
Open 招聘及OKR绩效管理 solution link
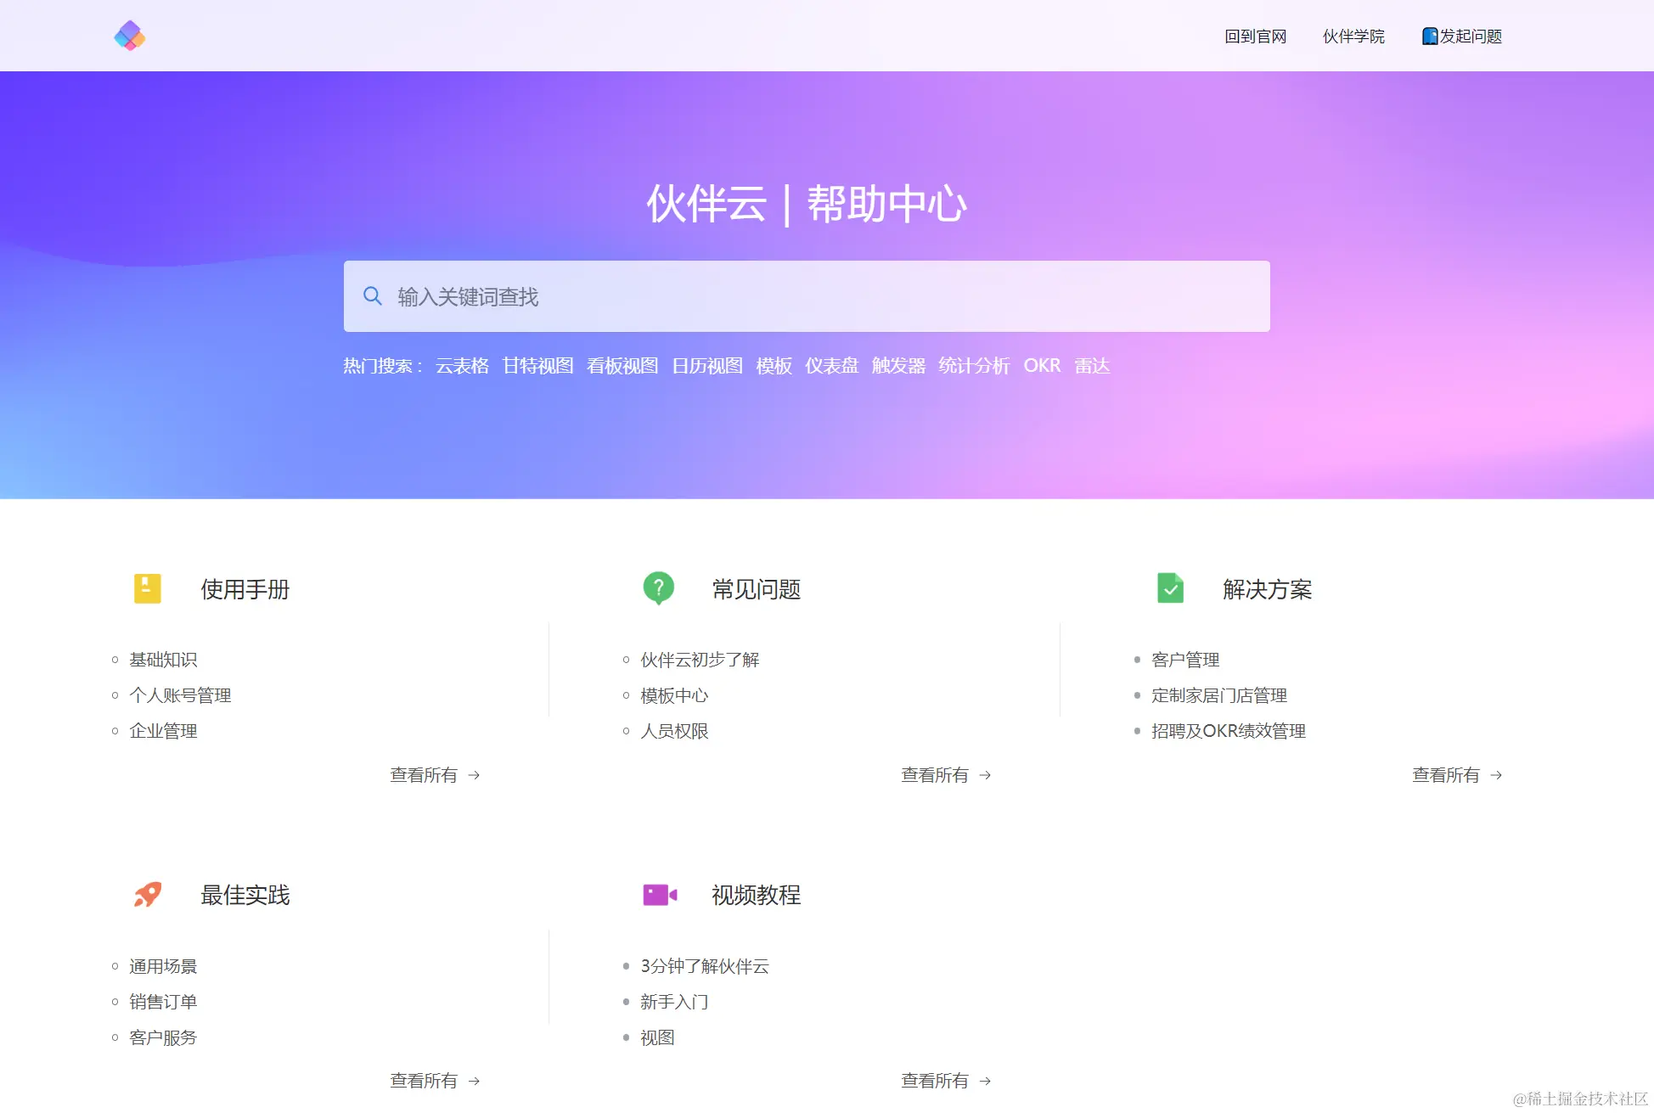click(1228, 731)
